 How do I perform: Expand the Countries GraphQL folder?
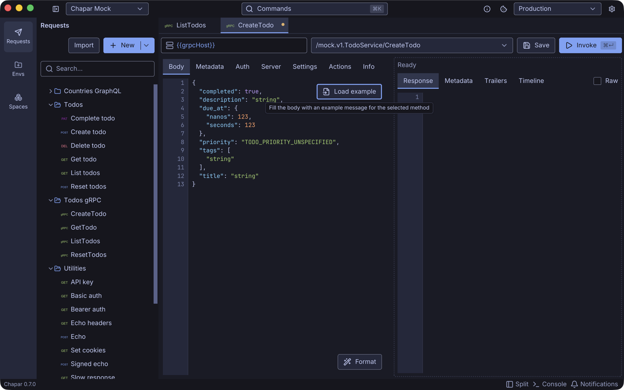coord(50,91)
